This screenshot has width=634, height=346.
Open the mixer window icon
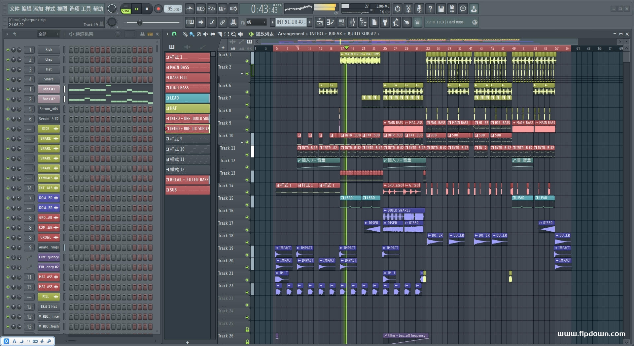[352, 22]
